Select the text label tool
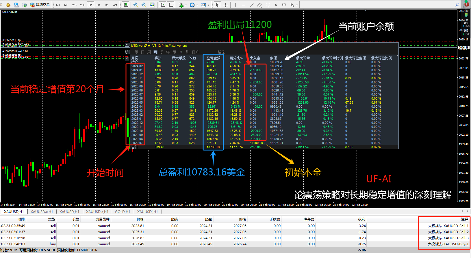 tap(284, 5)
